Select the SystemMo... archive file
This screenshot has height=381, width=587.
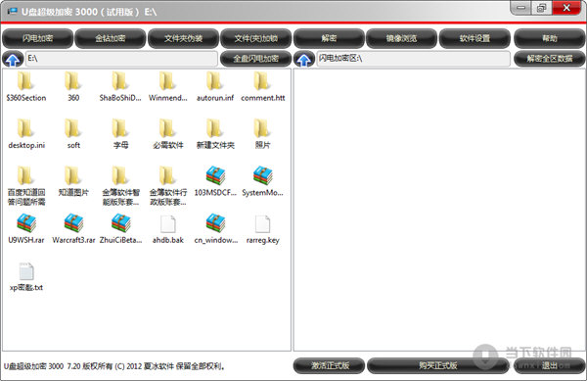tap(262, 182)
